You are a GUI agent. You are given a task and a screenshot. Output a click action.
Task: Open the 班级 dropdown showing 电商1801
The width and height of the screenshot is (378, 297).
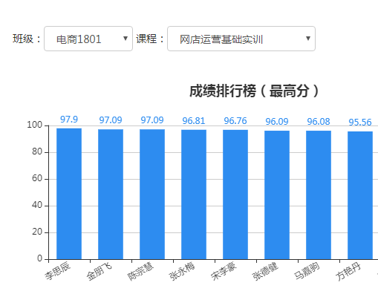88,39
